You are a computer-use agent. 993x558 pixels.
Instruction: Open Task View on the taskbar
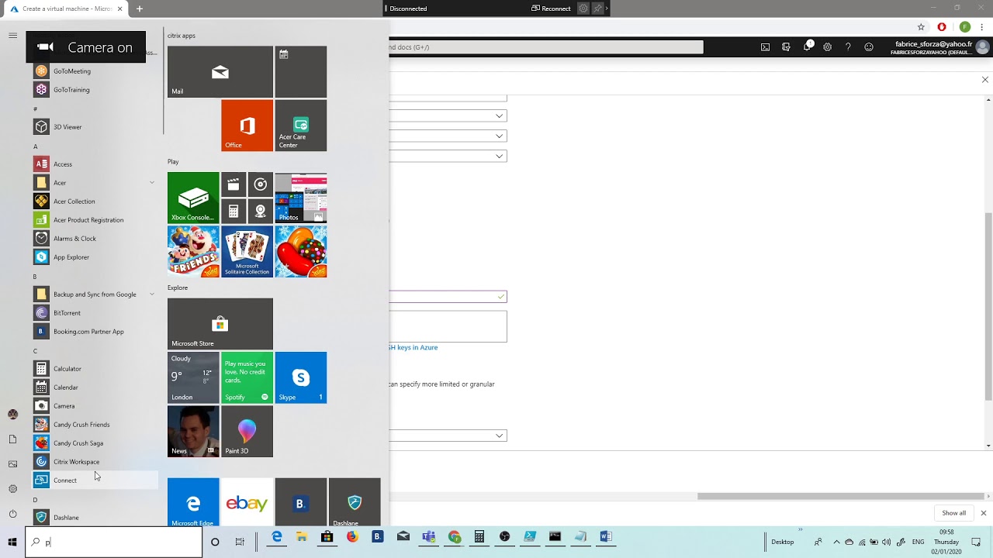click(240, 542)
